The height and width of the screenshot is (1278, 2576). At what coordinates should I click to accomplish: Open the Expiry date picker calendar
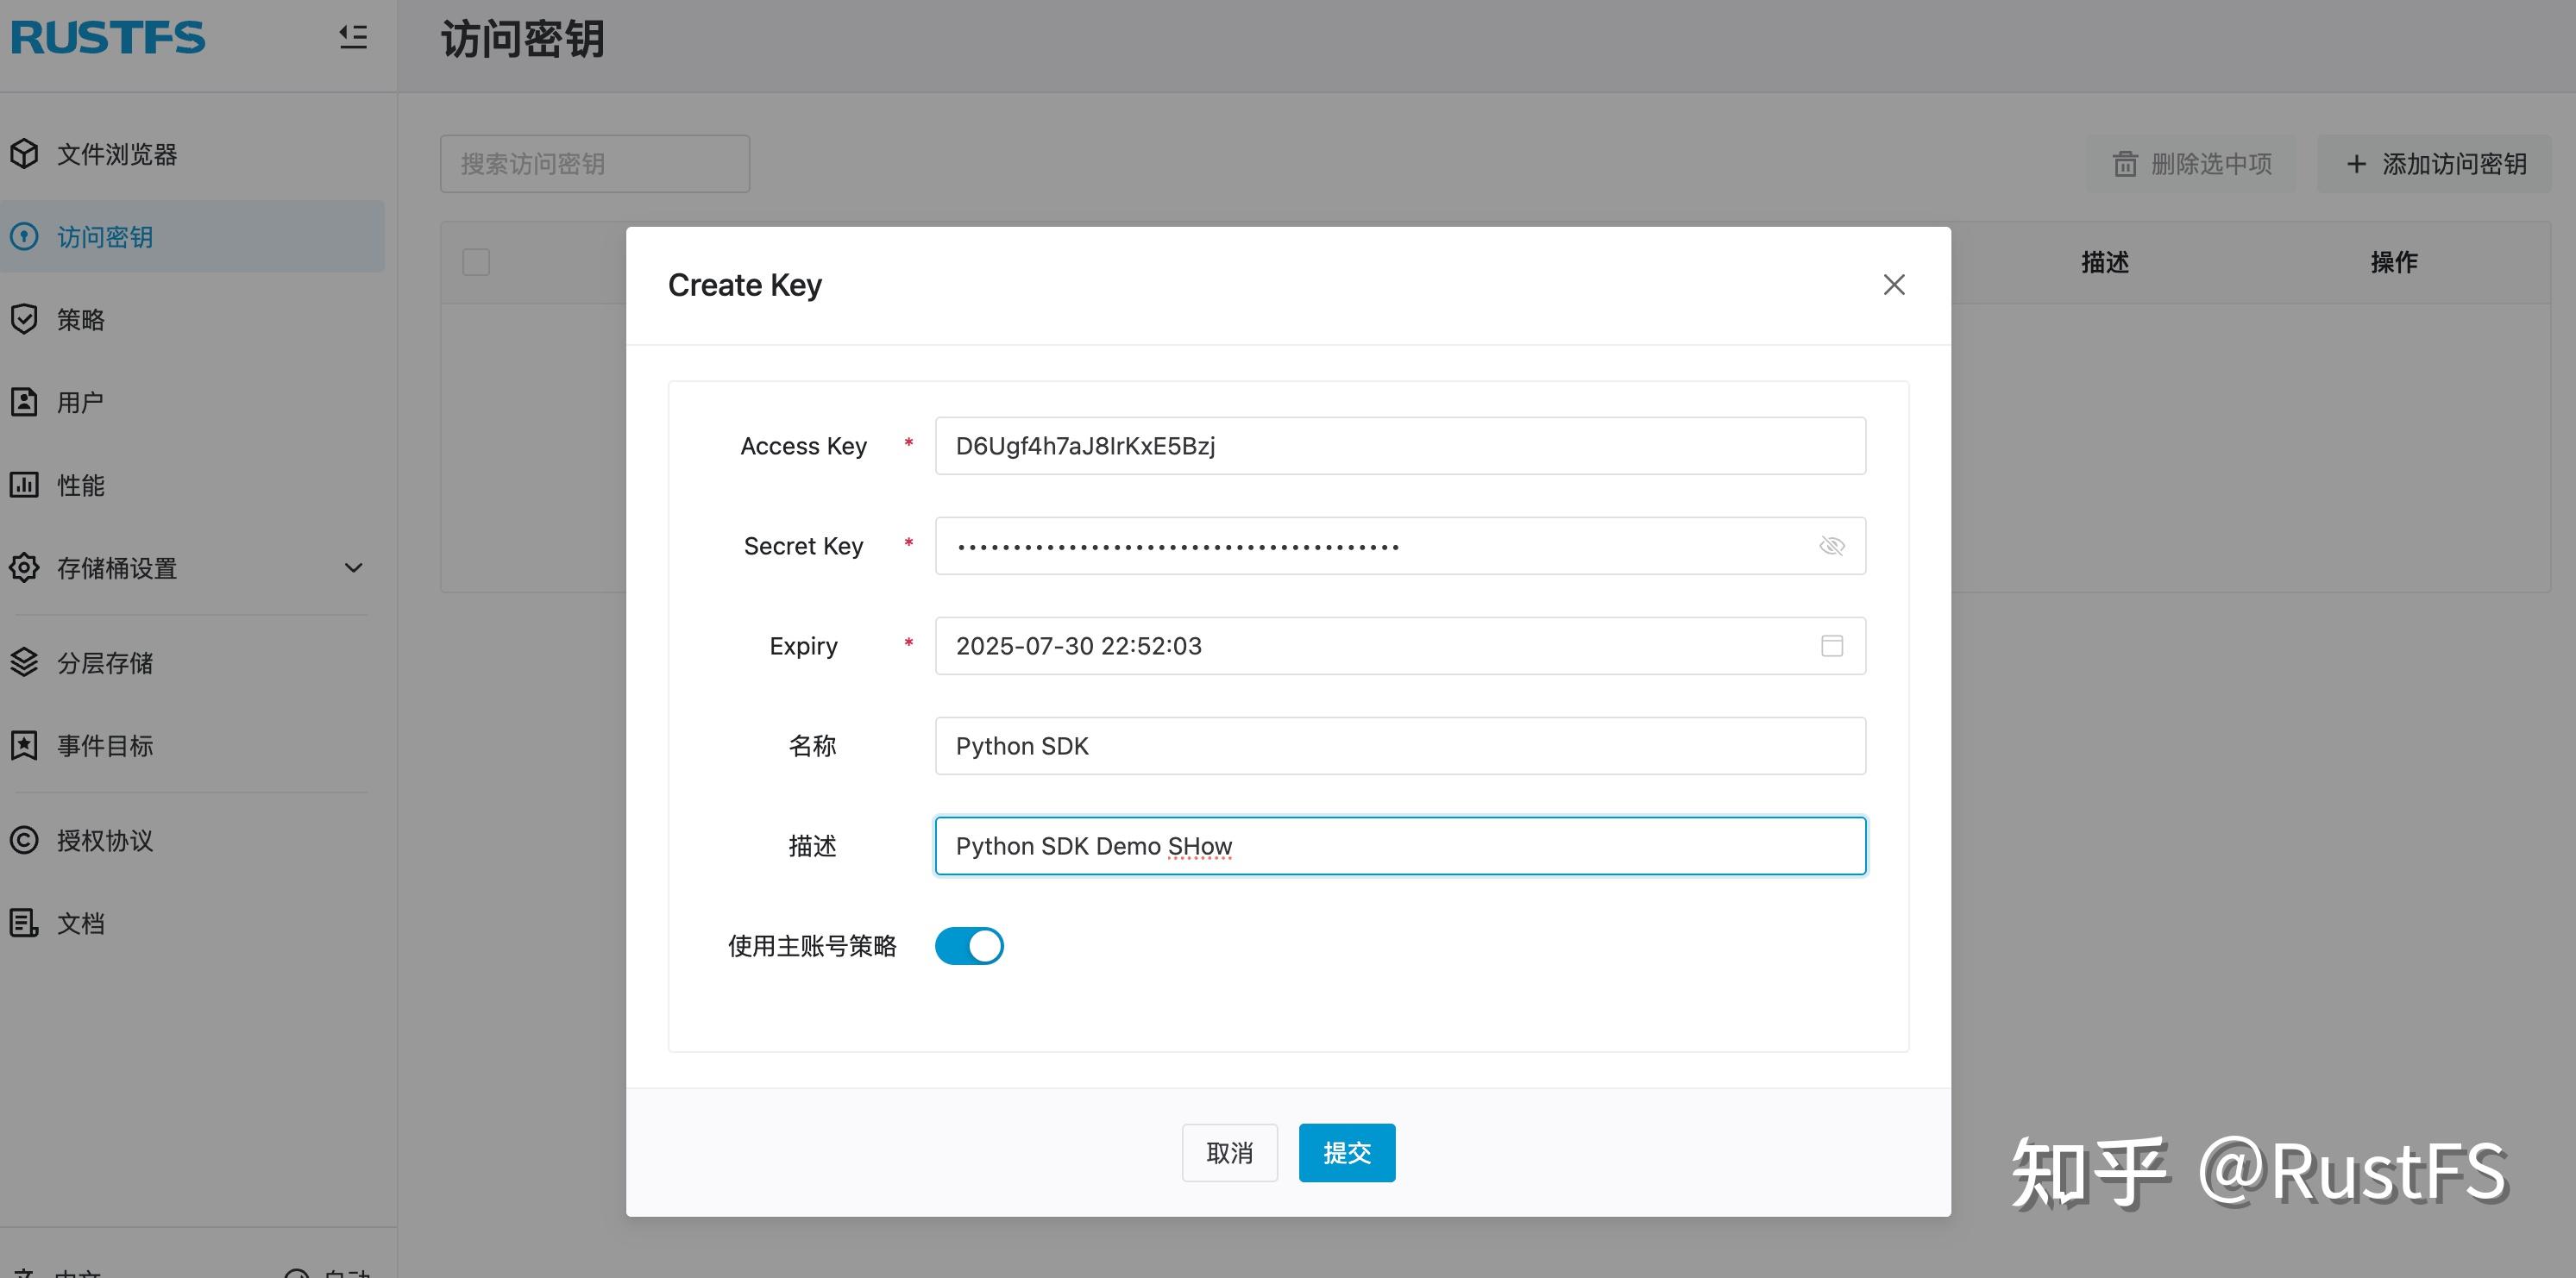[1832, 646]
